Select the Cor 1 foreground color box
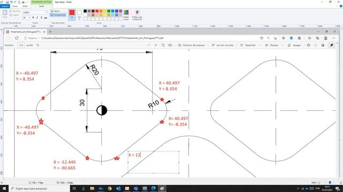This screenshot has height=192, width=343. click(72, 14)
